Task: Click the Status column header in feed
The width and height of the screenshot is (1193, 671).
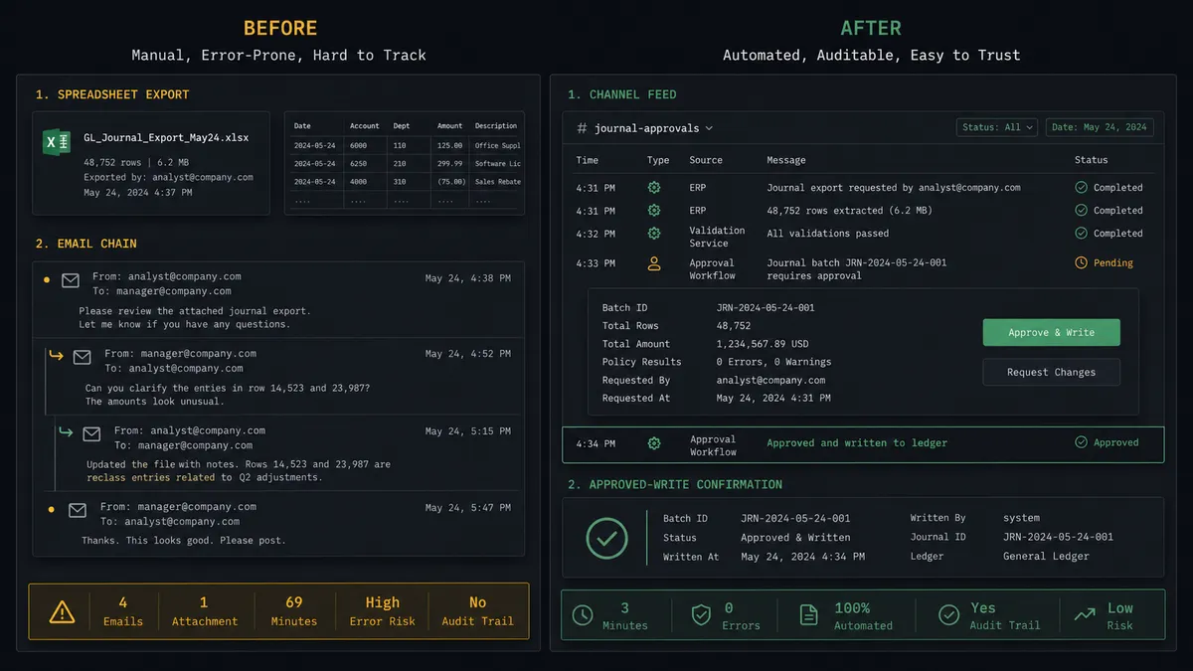Action: [1091, 160]
